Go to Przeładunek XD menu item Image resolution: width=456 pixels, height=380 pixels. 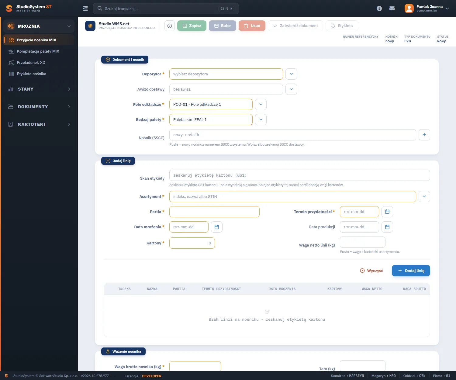[x=39, y=62]
